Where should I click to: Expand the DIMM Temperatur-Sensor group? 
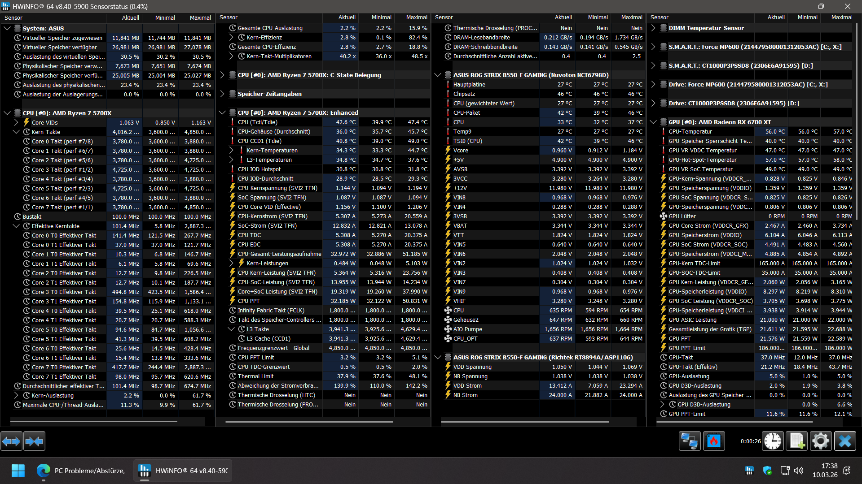click(x=653, y=28)
